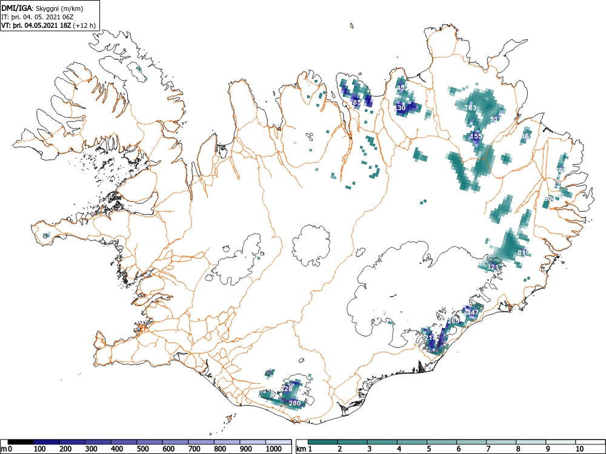Viewport: 606px width, 454px height.
Task: Click the '700' tick label on the meter scale
Action: click(194, 449)
